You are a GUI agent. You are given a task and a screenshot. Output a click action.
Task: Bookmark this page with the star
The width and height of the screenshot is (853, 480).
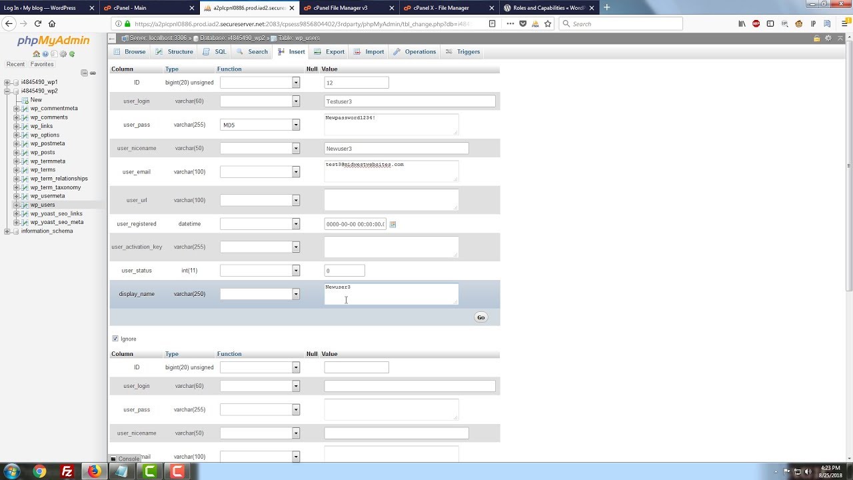pos(548,23)
